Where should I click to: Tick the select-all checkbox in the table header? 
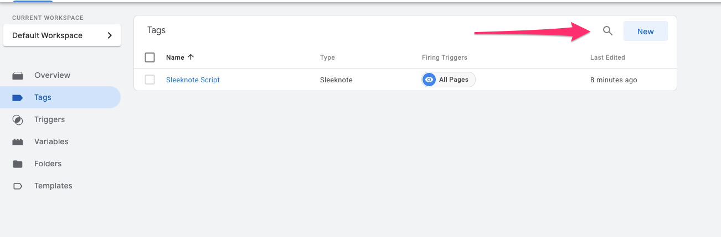tap(150, 57)
